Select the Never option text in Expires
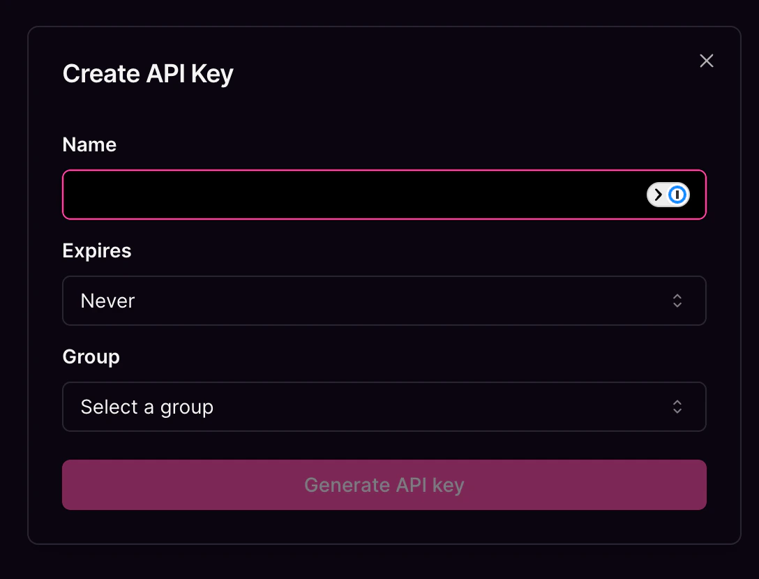This screenshot has height=579, width=759. click(x=107, y=301)
